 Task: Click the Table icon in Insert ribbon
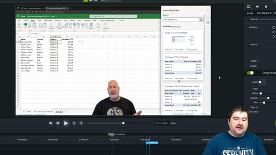(29, 25)
